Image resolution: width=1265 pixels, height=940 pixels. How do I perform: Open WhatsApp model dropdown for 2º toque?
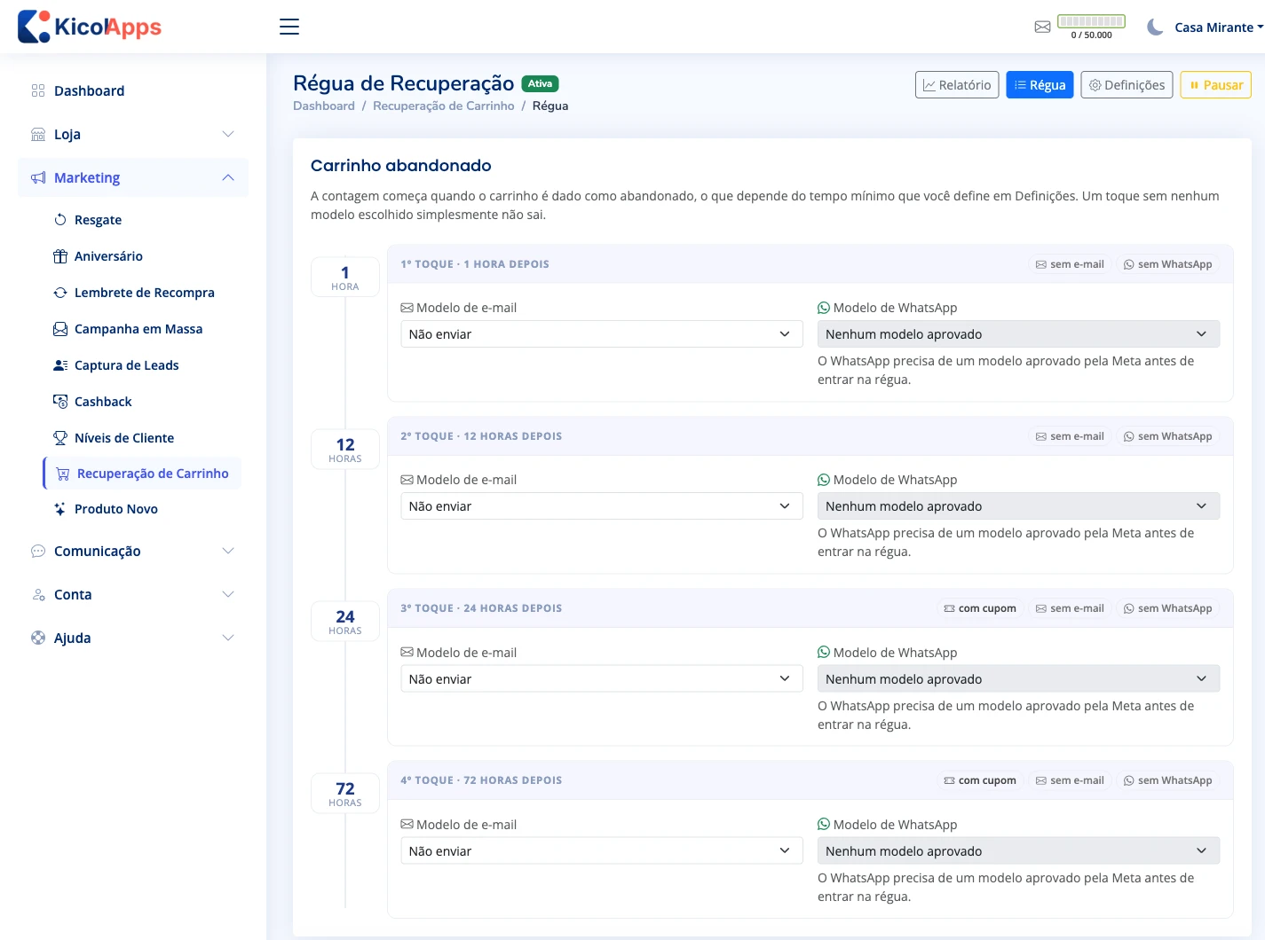pyautogui.click(x=1018, y=506)
